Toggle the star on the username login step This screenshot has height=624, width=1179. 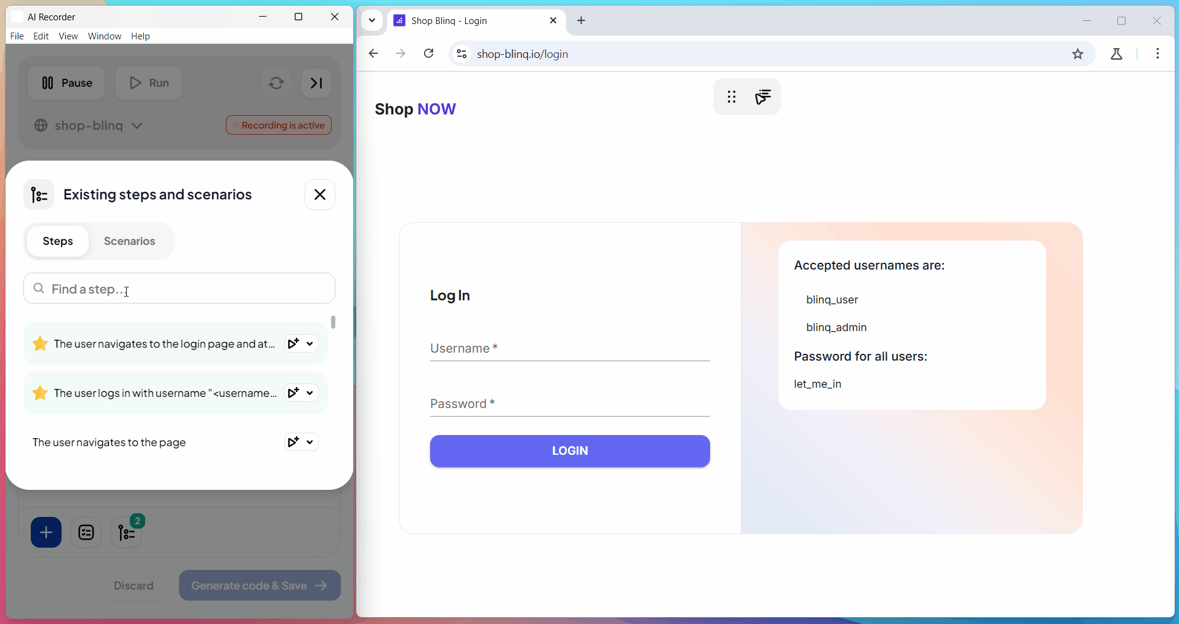coord(39,393)
